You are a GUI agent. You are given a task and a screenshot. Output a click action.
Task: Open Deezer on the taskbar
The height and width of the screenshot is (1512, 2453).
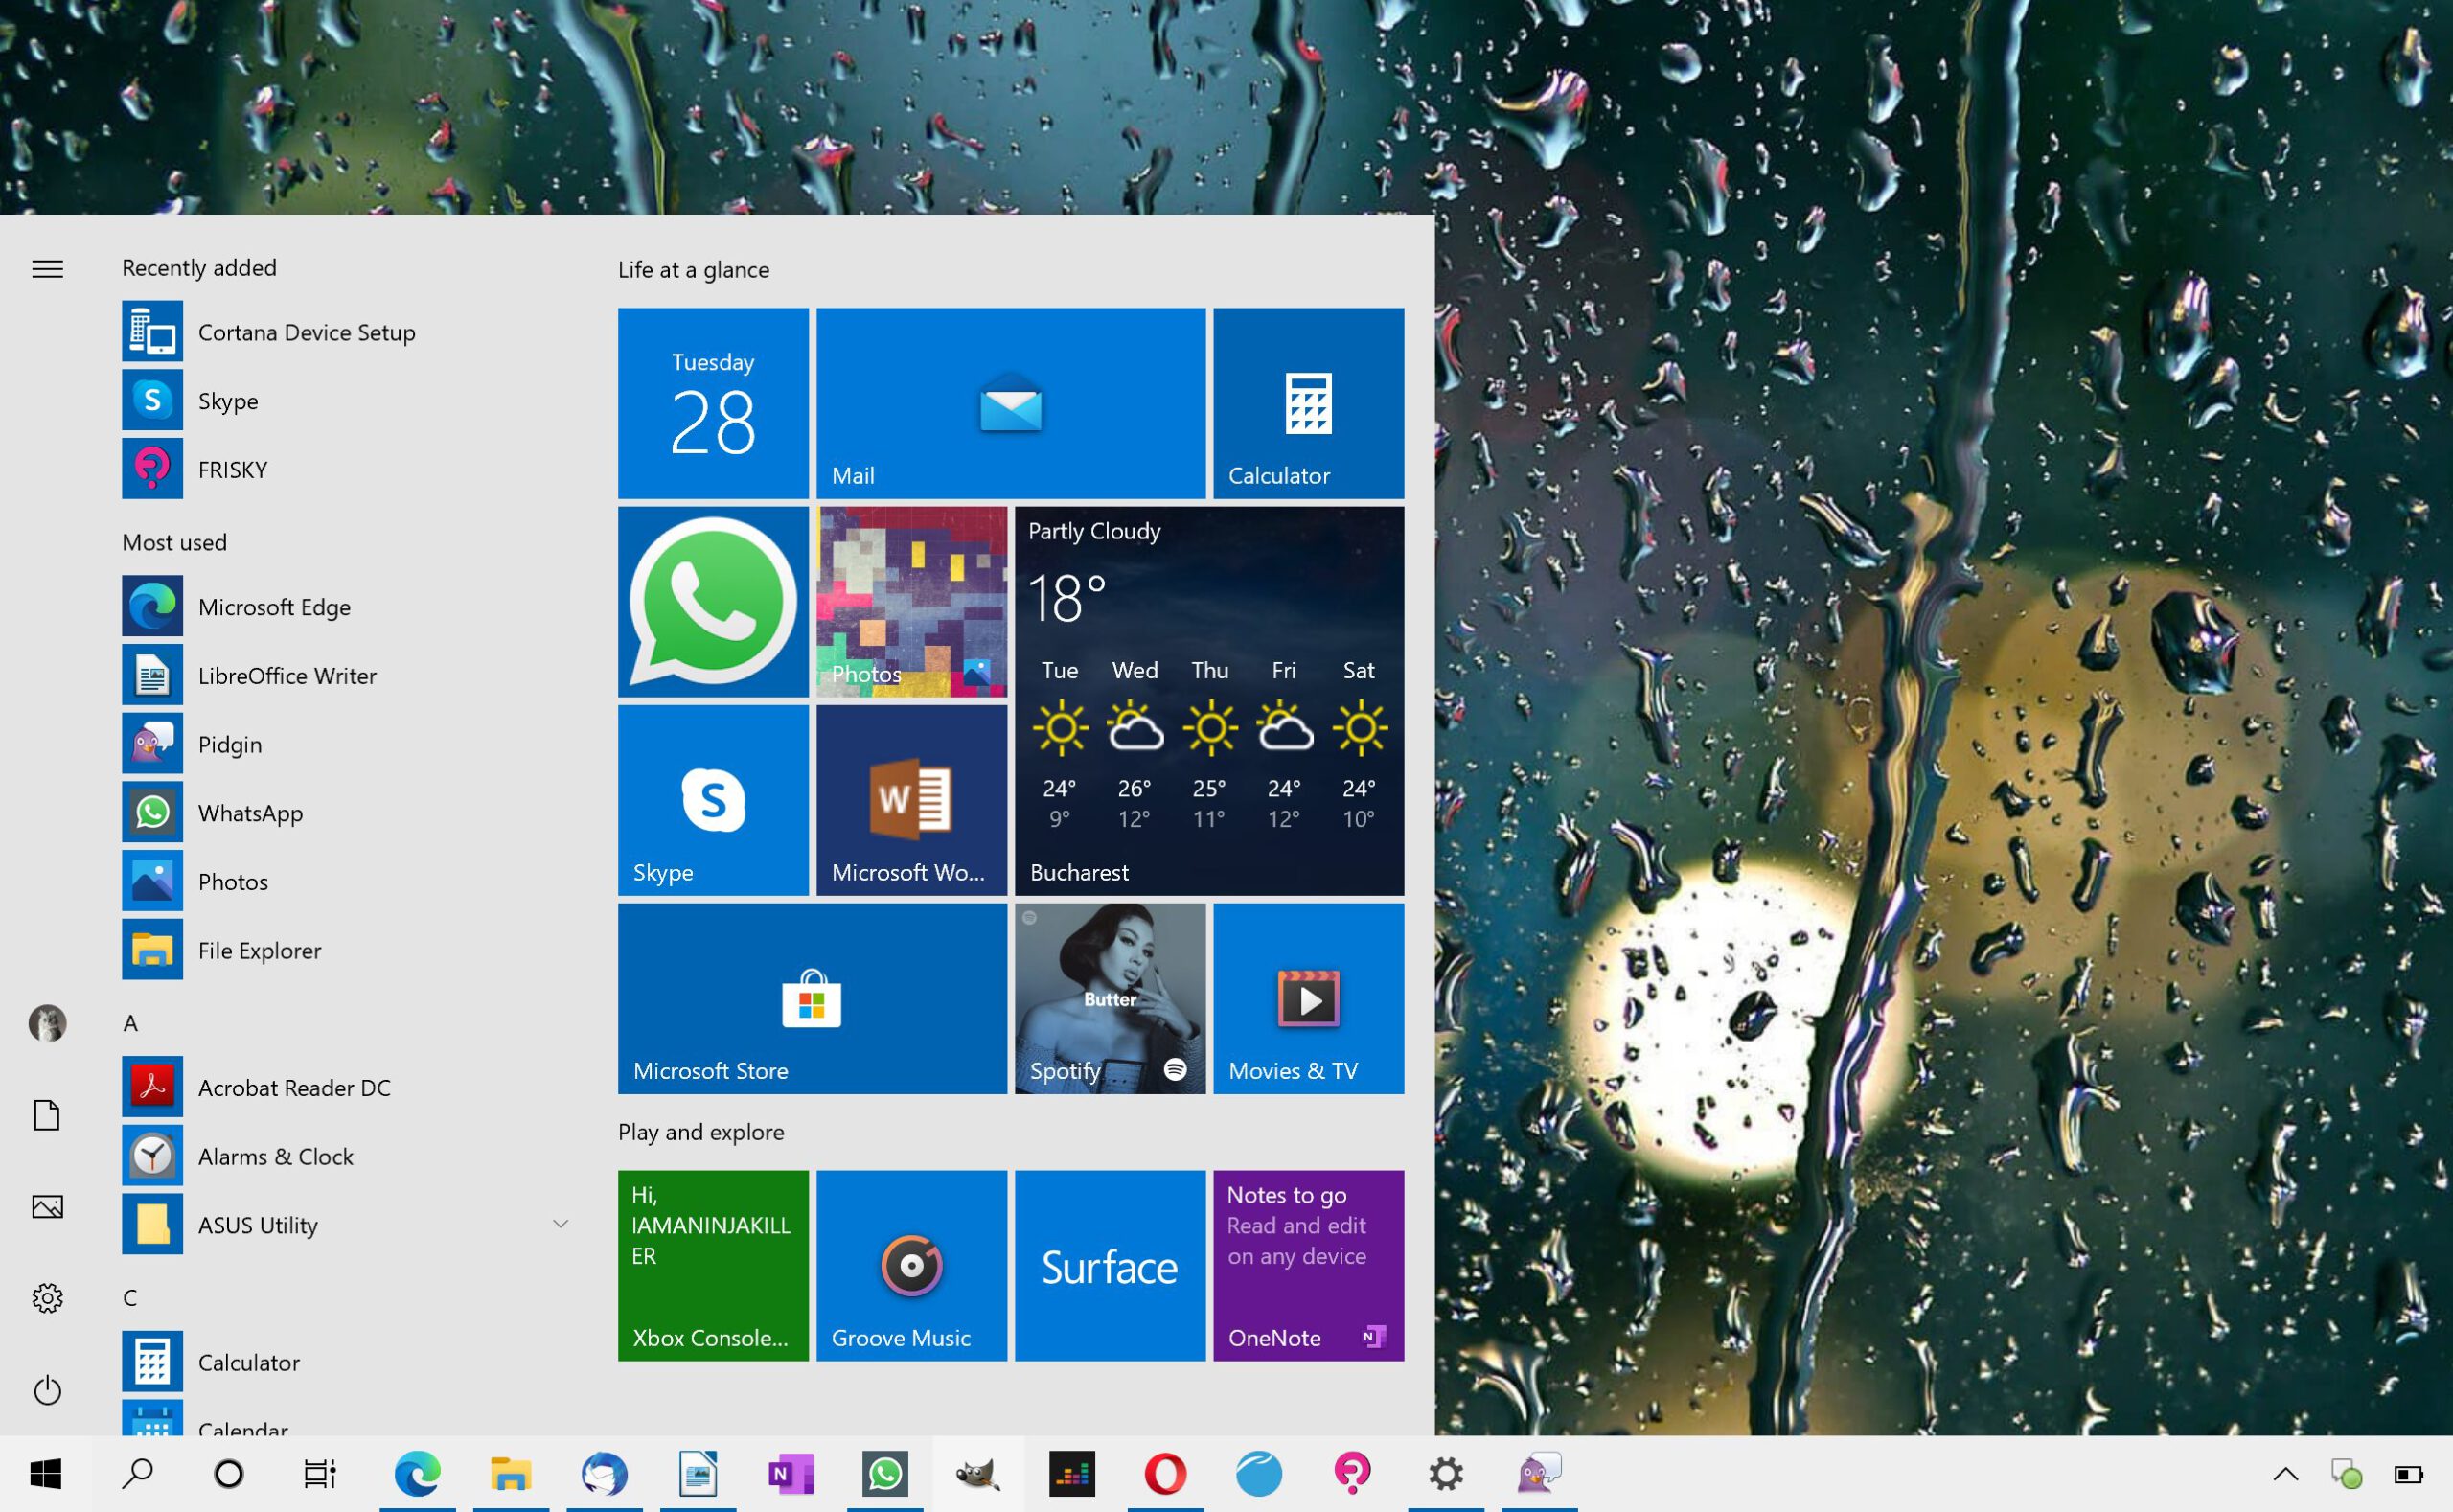[x=1072, y=1474]
